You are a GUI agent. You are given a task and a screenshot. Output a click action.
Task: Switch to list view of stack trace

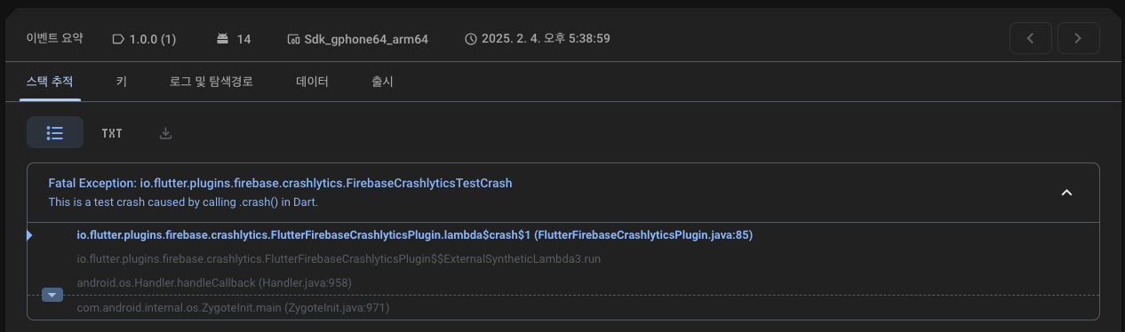click(55, 132)
